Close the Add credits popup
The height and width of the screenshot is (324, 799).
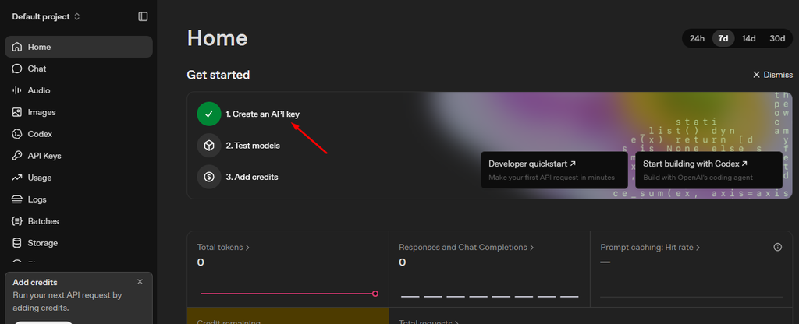tap(140, 282)
